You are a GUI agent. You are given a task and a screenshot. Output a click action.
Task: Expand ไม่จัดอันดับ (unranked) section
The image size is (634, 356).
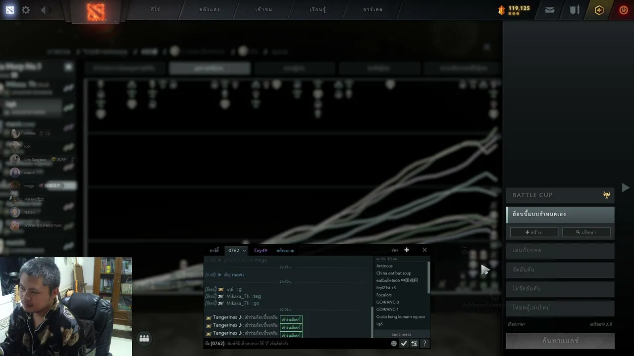point(560,289)
